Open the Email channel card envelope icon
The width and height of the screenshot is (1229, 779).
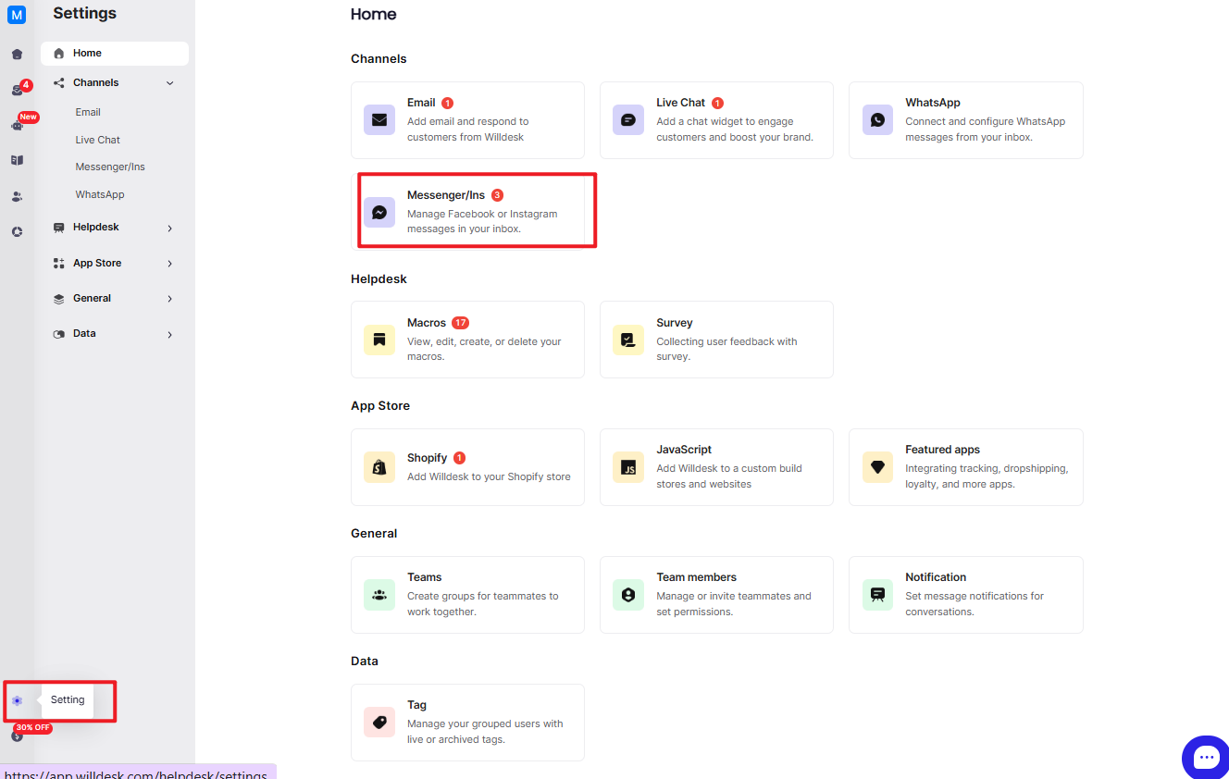pyautogui.click(x=379, y=120)
